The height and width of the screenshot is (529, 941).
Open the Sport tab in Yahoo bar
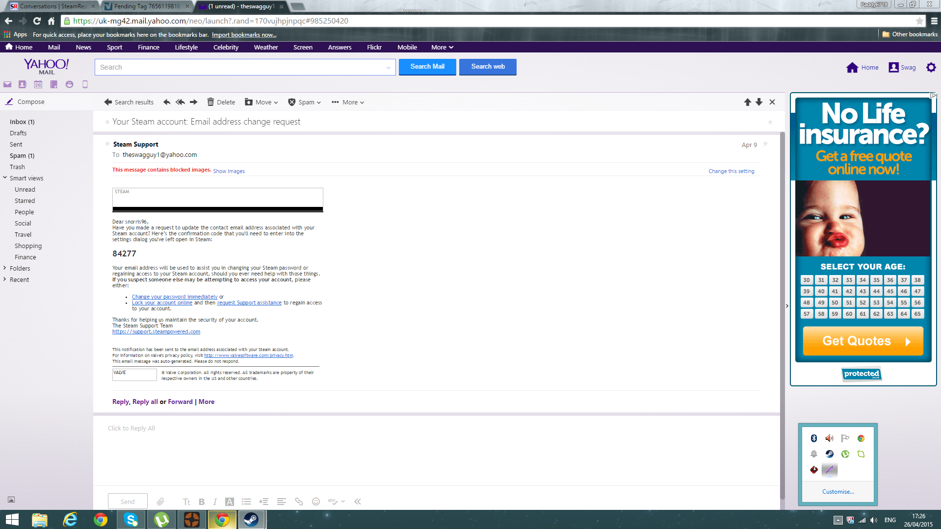114,48
